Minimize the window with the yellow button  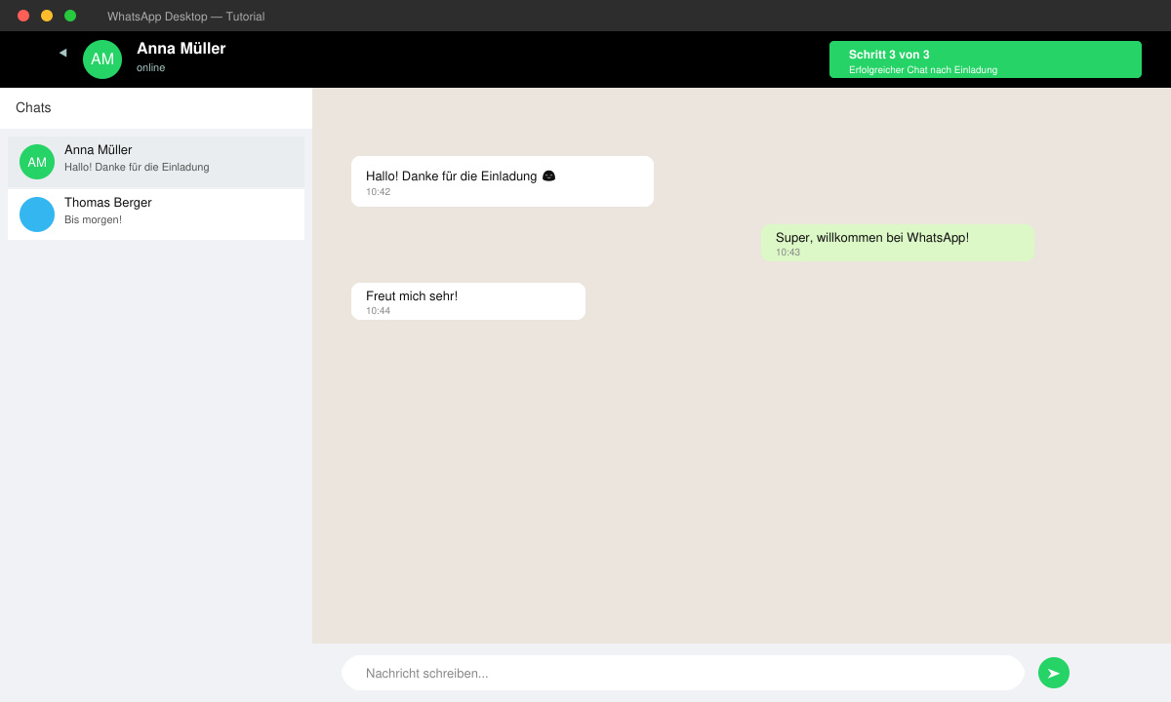[47, 16]
